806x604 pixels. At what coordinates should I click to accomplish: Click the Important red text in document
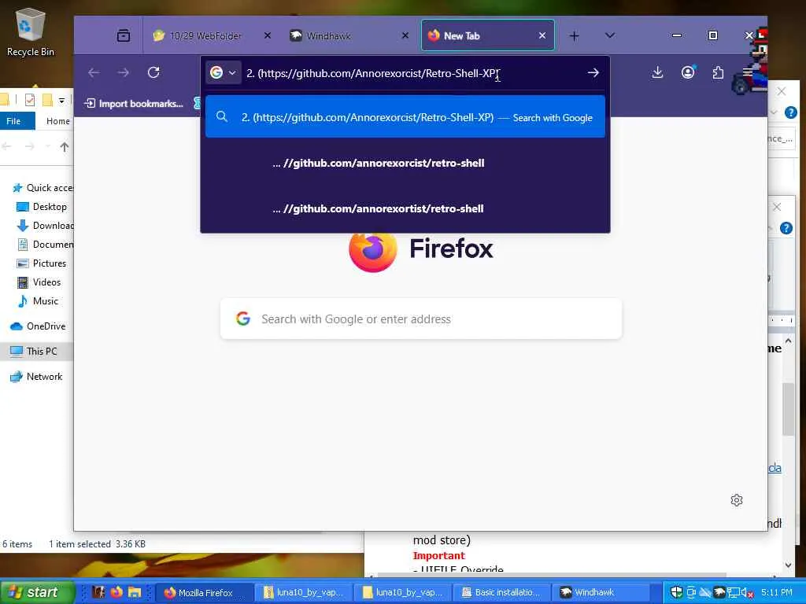[438, 555]
